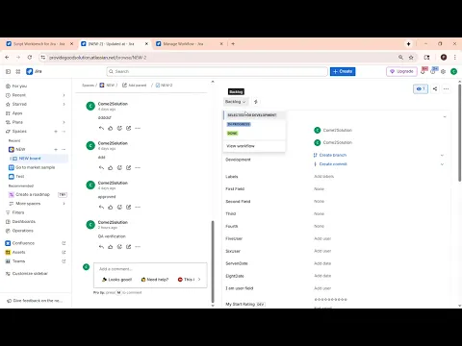Reply to the 'ddddd' comment
The image size is (462, 346).
[x=101, y=128]
